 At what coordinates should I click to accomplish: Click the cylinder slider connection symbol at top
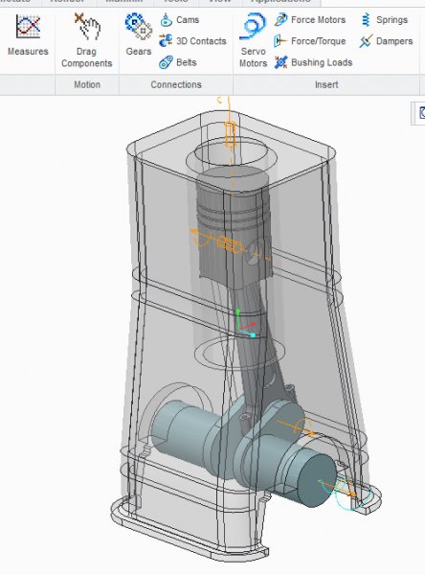230,136
